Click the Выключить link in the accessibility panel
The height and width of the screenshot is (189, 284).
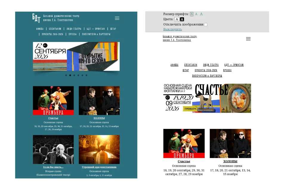pyautogui.click(x=172, y=29)
